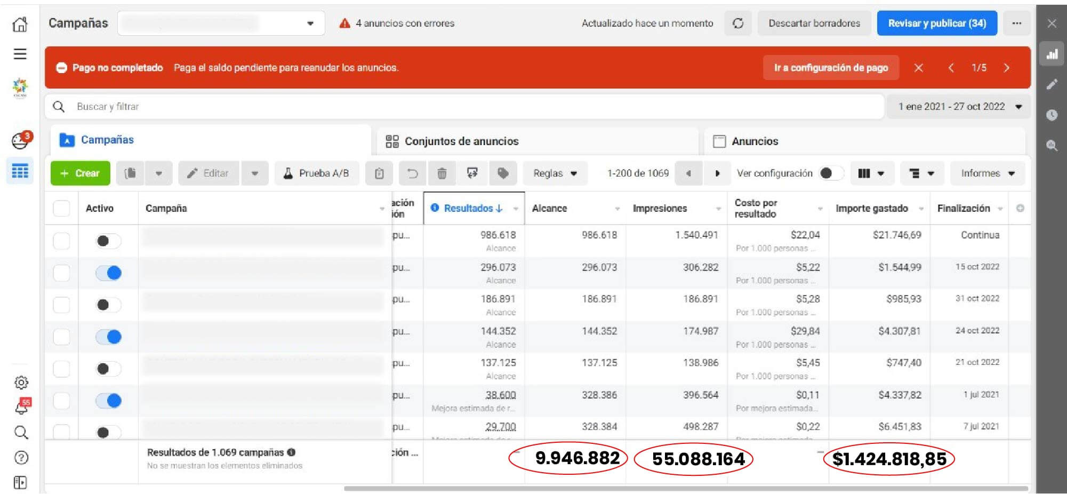Open the date range 1 ene 2021 dropdown
Image resolution: width=1067 pixels, height=494 pixels.
[x=958, y=107]
